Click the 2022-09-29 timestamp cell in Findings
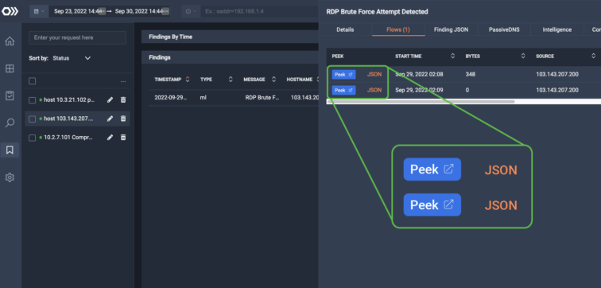The width and height of the screenshot is (601, 288). (x=172, y=97)
